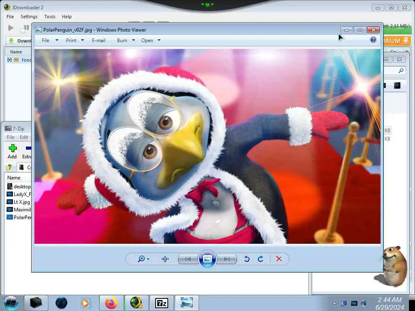Go up one folder in 7-Zip
The width and height of the screenshot is (415, 311).
pyautogui.click(x=10, y=167)
